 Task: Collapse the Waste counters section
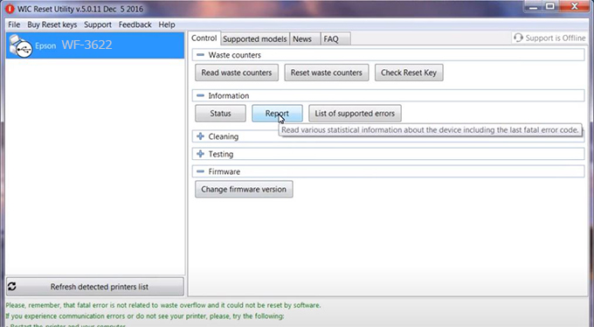[x=200, y=55]
